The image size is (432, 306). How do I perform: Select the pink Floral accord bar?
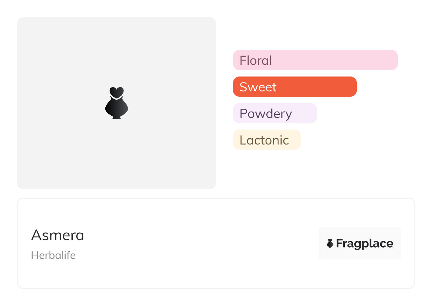pos(315,60)
